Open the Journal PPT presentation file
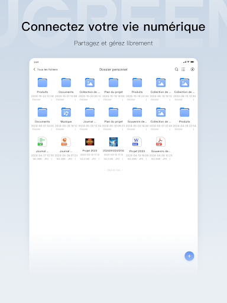 pos(66,142)
